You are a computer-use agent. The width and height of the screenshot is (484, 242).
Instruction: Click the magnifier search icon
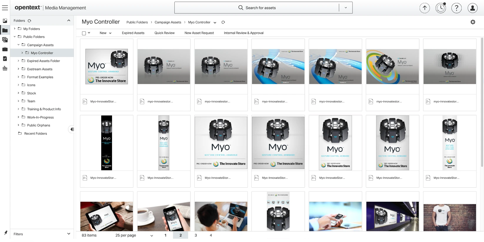241,8
